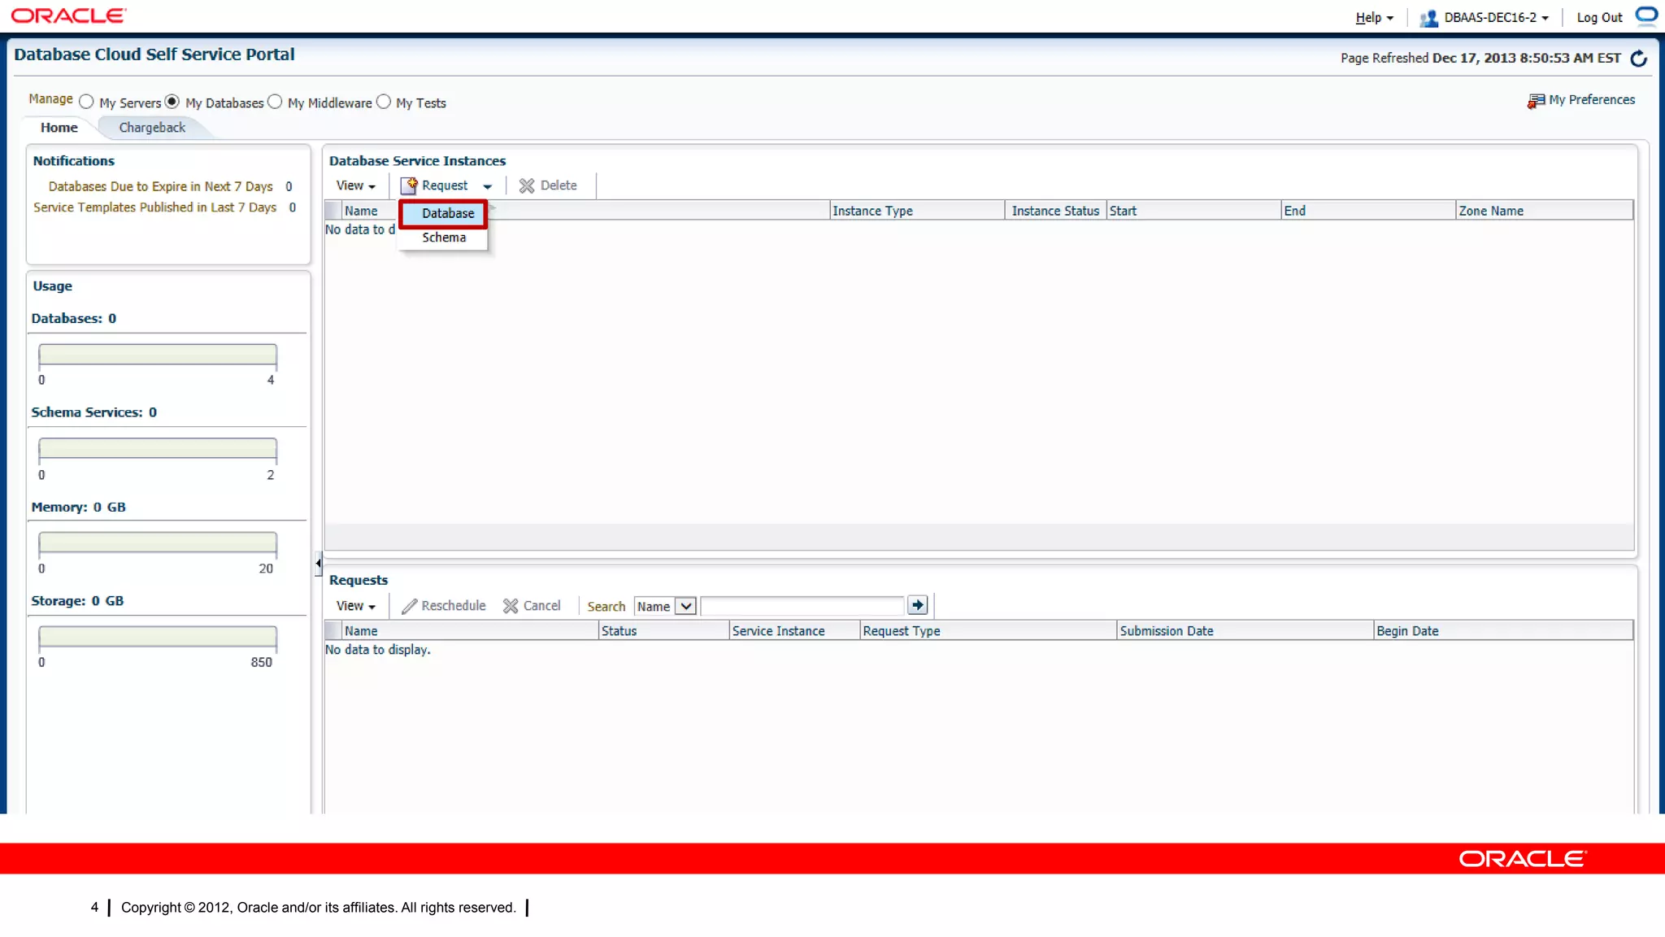Open the DBAAS-DEC16-2 user dropdown
Image resolution: width=1665 pixels, height=937 pixels.
pos(1496,18)
